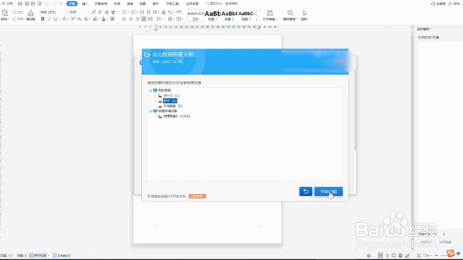Click the Paste clipboard icon

pyautogui.click(x=5, y=13)
